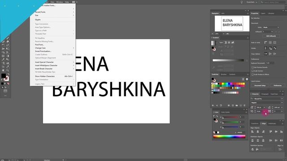Enable Use Preview Bounds checkbox

pyautogui.click(x=252, y=67)
